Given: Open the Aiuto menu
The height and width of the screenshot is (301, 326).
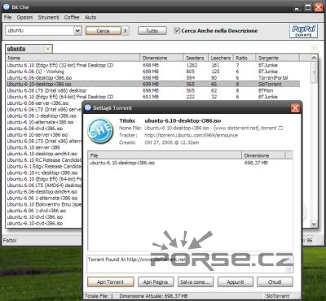Looking at the screenshot, I should 90,17.
